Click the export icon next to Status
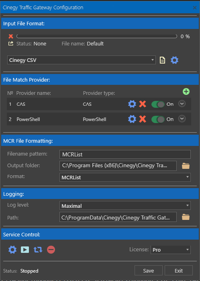 11,43
